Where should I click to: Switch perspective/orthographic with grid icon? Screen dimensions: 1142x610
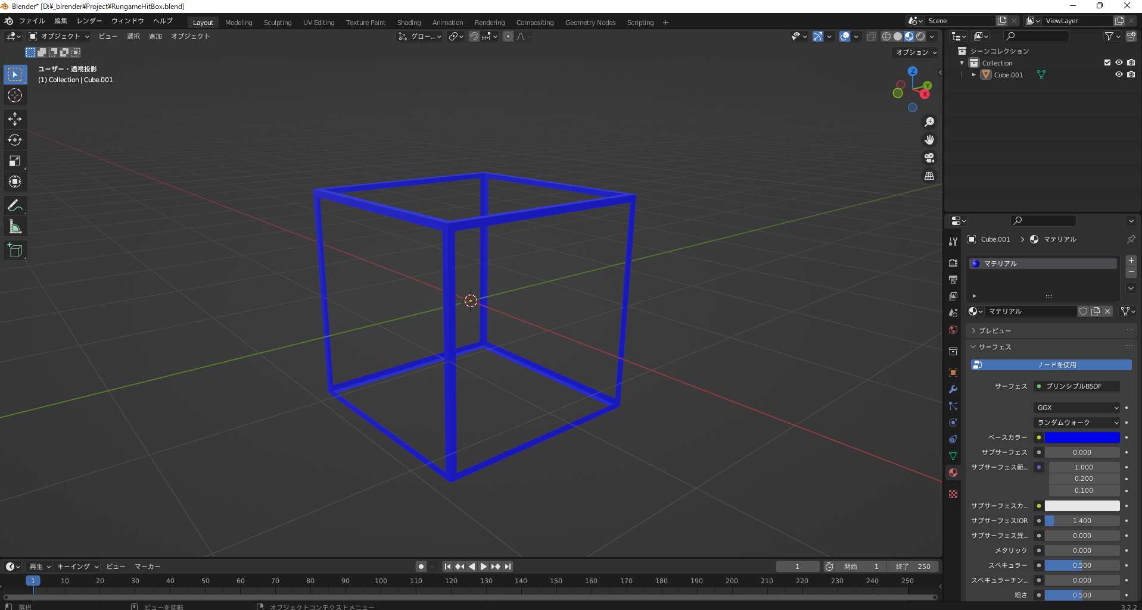[929, 176]
